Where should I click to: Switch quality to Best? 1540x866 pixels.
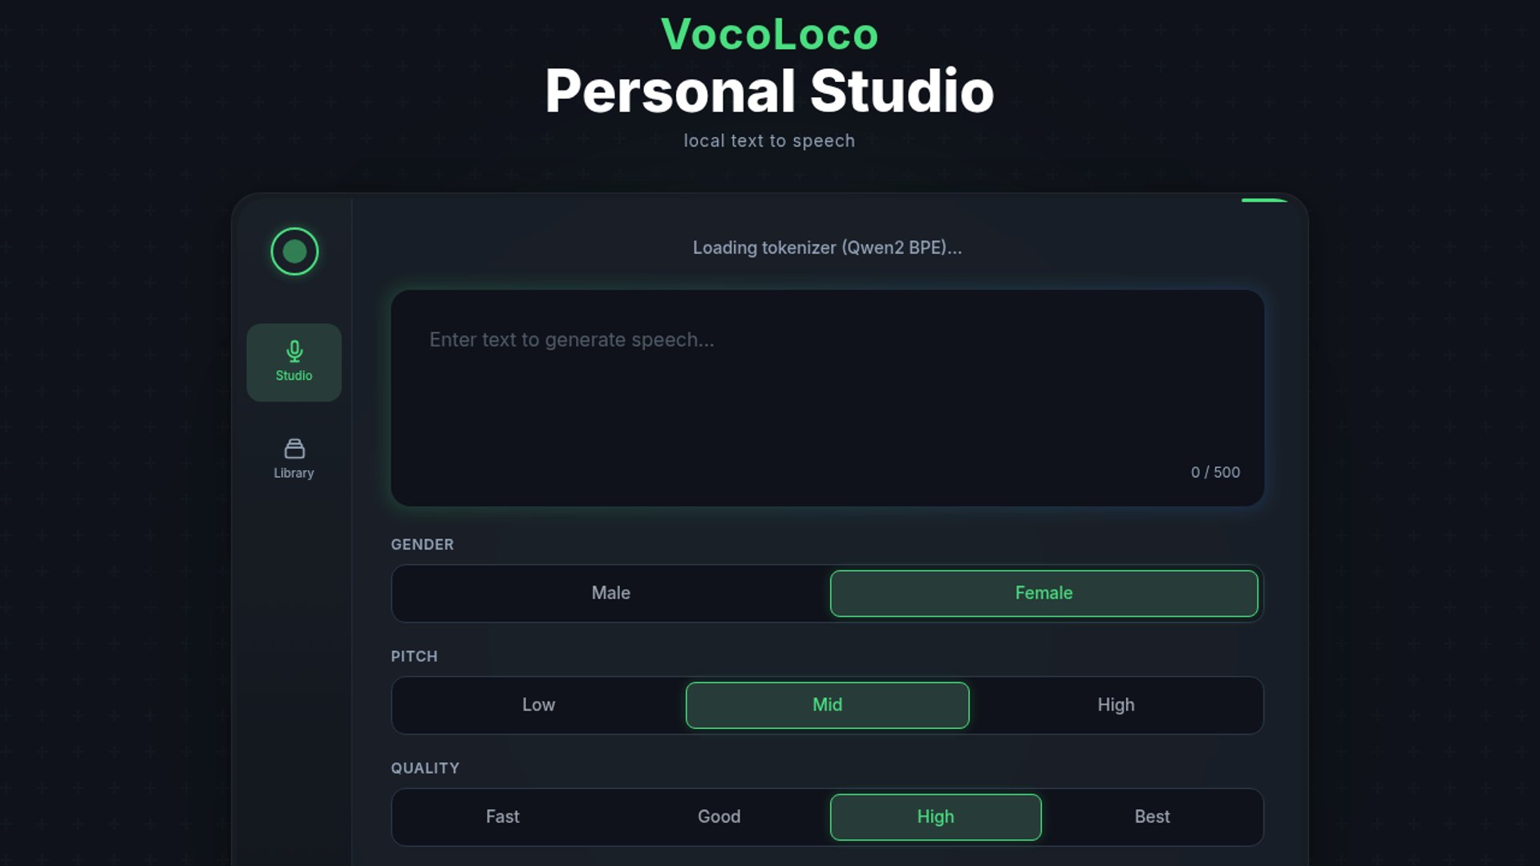coord(1152,817)
